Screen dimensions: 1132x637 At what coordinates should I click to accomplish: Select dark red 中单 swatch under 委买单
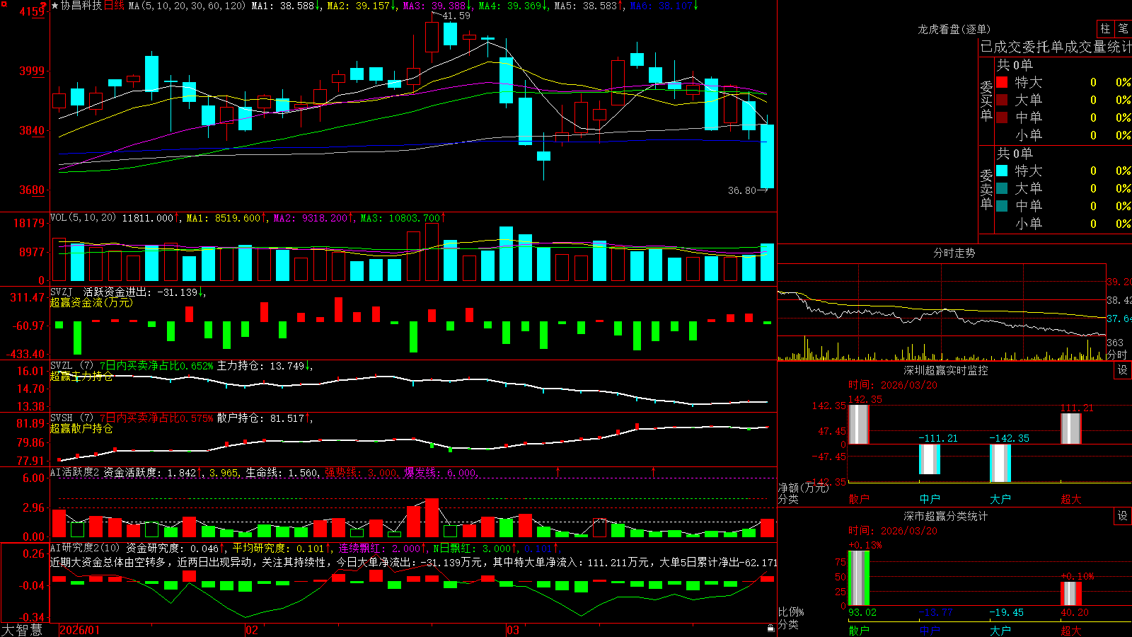tap(1002, 117)
